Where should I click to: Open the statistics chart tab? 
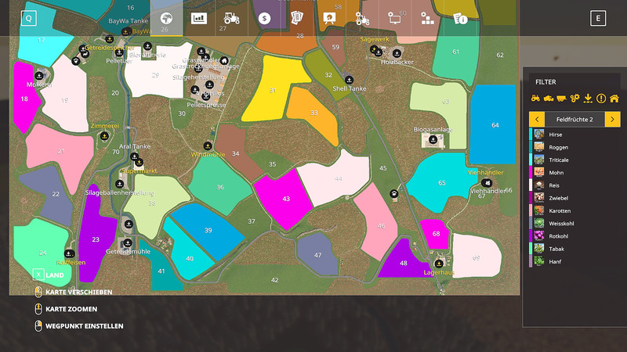pyautogui.click(x=199, y=18)
